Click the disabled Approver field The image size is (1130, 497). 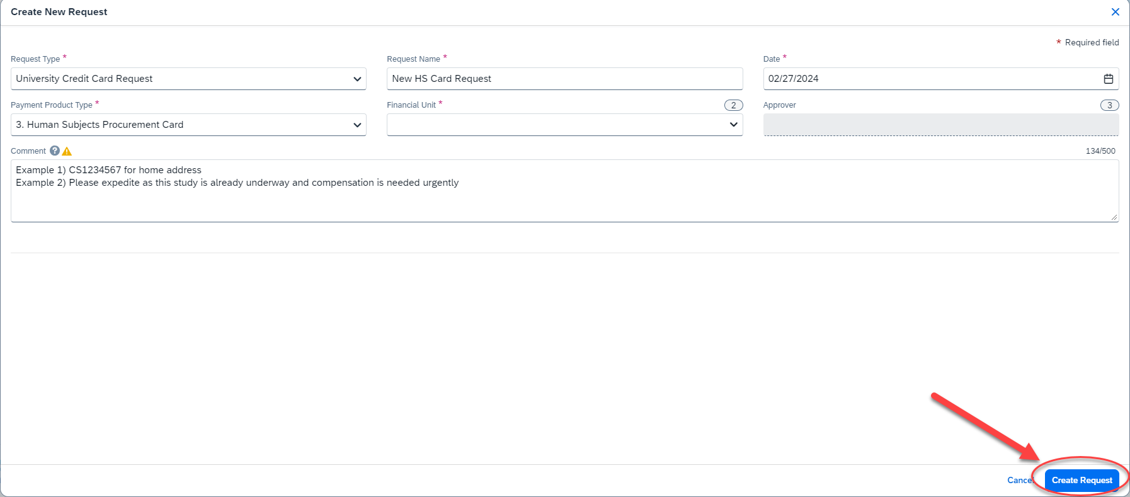pos(940,125)
